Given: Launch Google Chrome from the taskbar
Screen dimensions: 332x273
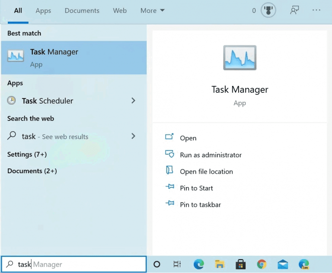Looking at the screenshot, I should click(262, 264).
